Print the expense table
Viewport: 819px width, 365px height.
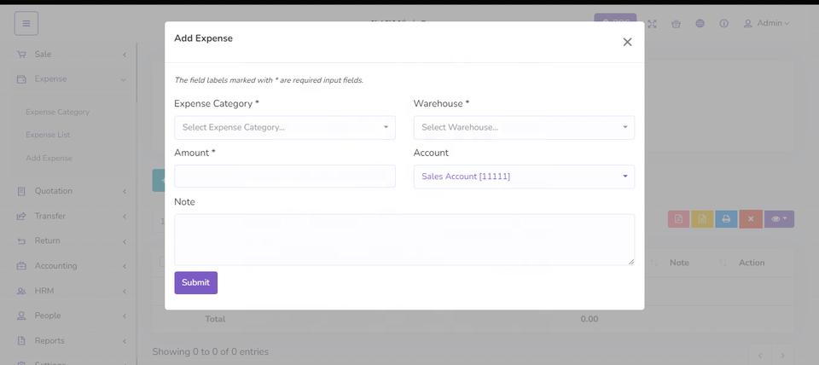click(x=726, y=219)
